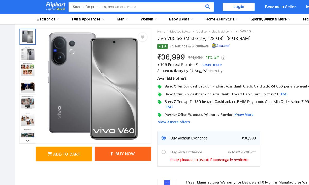Viewport: 309px width, 185px height.
Task: Click the Flipkart Assured badge
Action: [220, 46]
